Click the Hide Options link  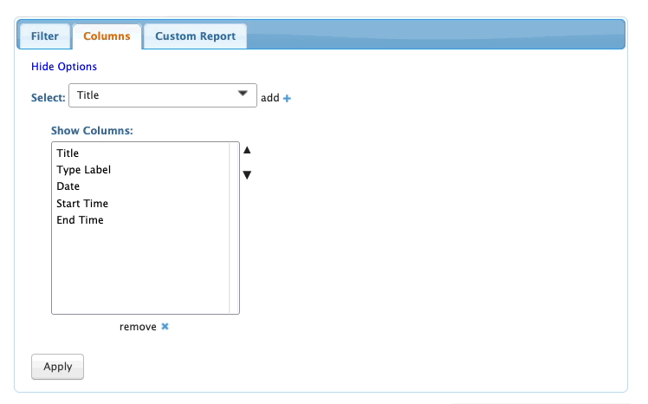64,66
